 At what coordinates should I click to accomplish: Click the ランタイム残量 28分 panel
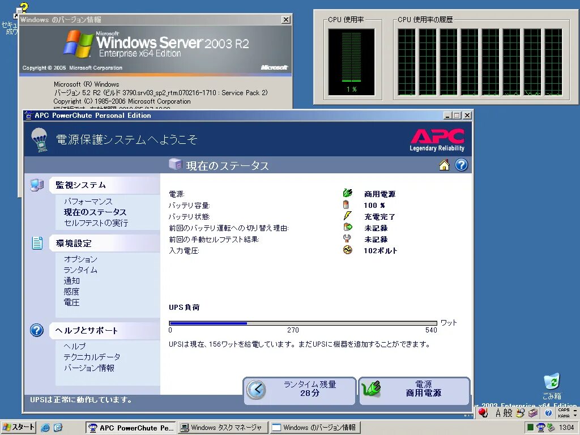pyautogui.click(x=300, y=391)
